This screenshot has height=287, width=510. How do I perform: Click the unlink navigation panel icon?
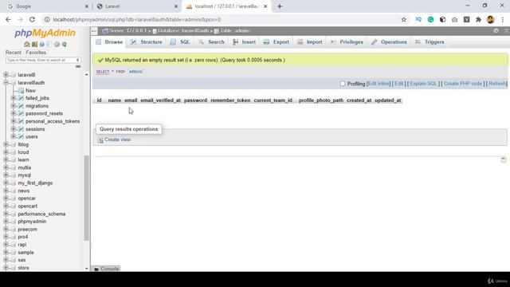click(x=78, y=66)
